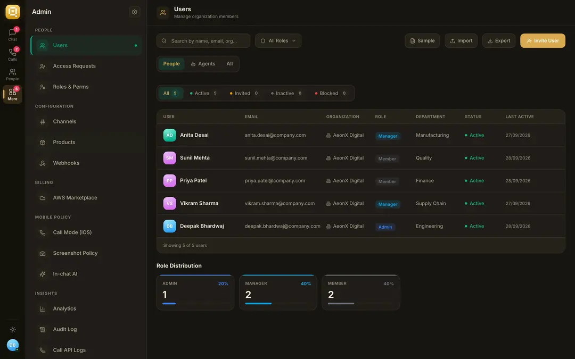This screenshot has width=575, height=359.
Task: Click the app logo at top left
Action: coord(12,12)
